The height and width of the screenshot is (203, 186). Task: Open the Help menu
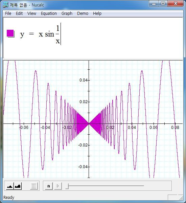pyautogui.click(x=97, y=13)
